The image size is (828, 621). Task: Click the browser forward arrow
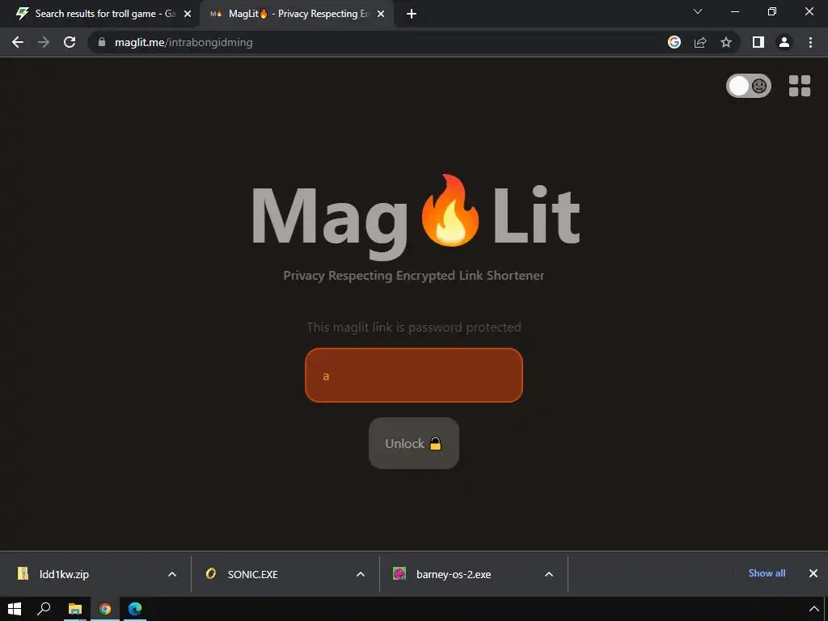[x=44, y=42]
